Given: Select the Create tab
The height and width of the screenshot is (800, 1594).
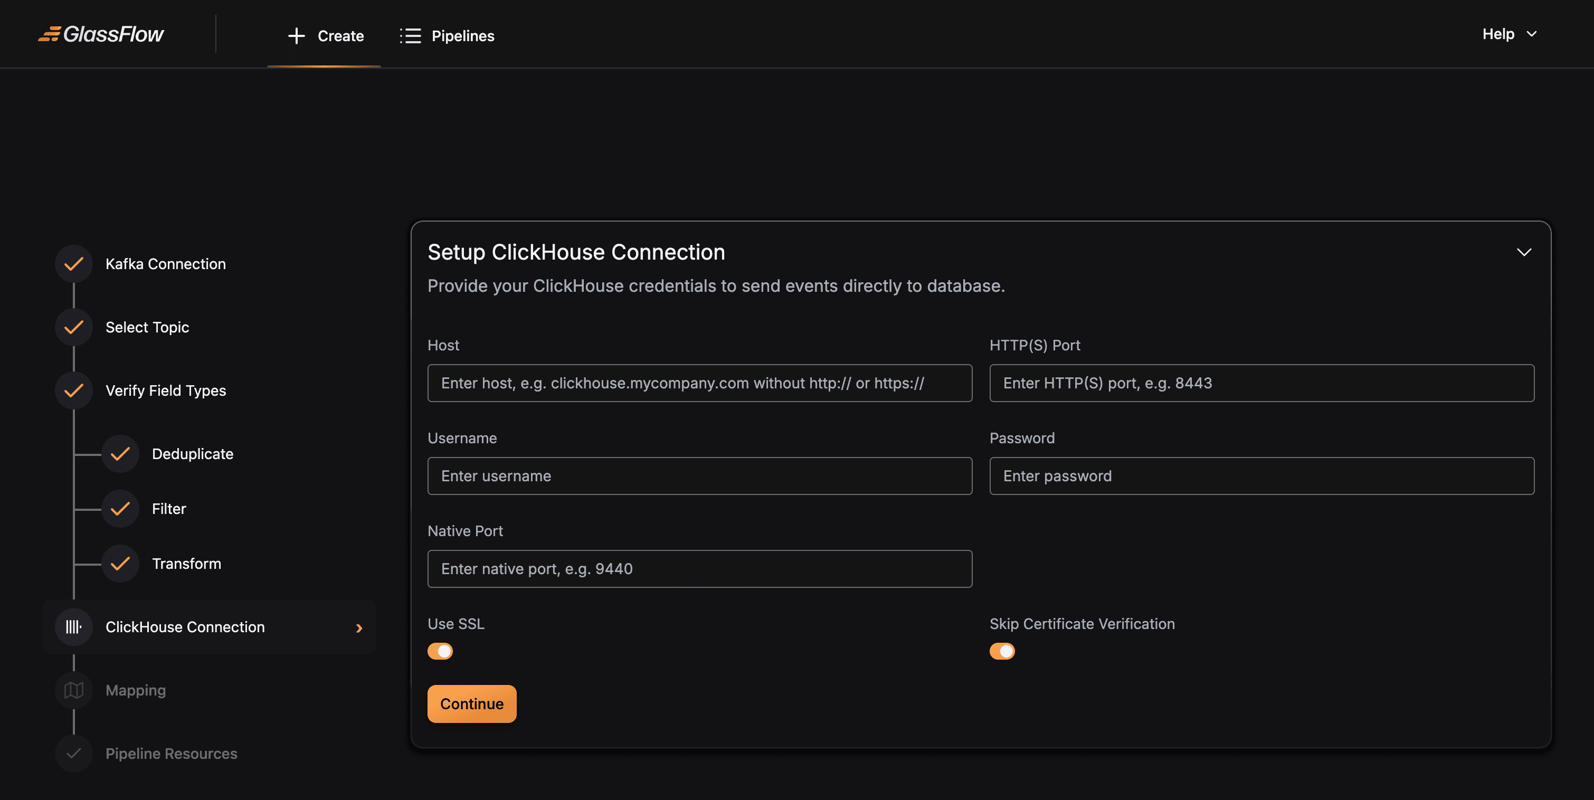Looking at the screenshot, I should click(324, 35).
